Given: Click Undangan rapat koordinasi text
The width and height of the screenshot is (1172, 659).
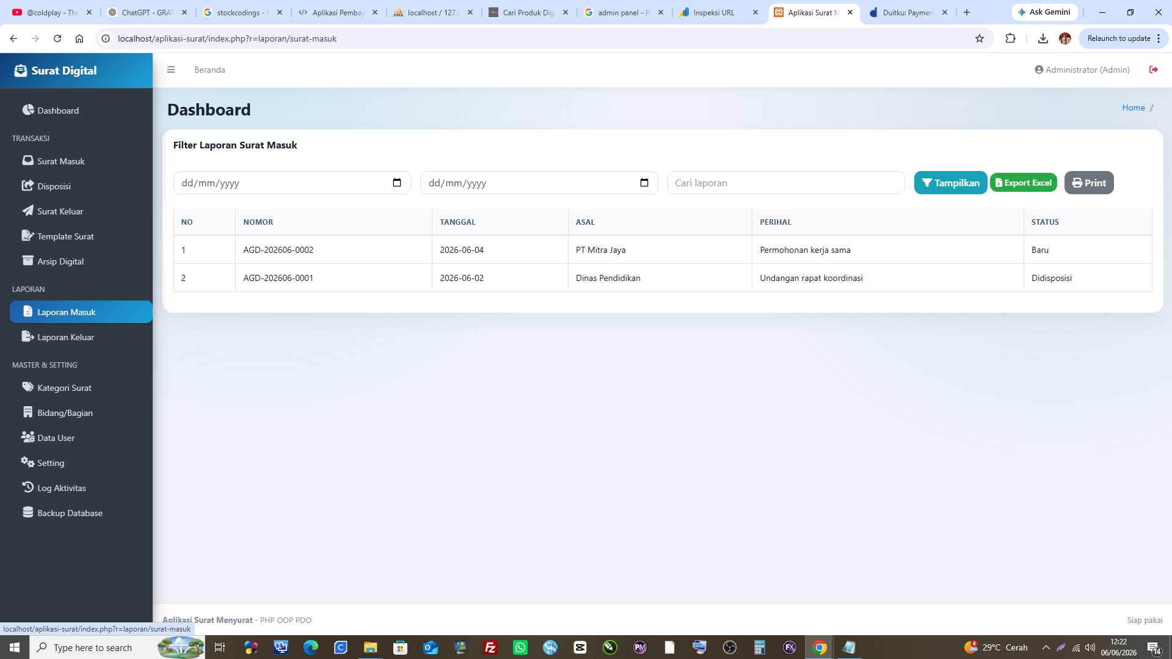Looking at the screenshot, I should click(x=811, y=278).
